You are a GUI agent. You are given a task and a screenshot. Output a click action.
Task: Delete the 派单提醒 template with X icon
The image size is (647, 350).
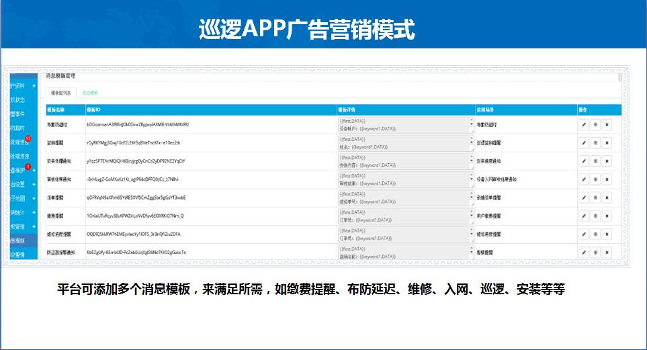(607, 198)
